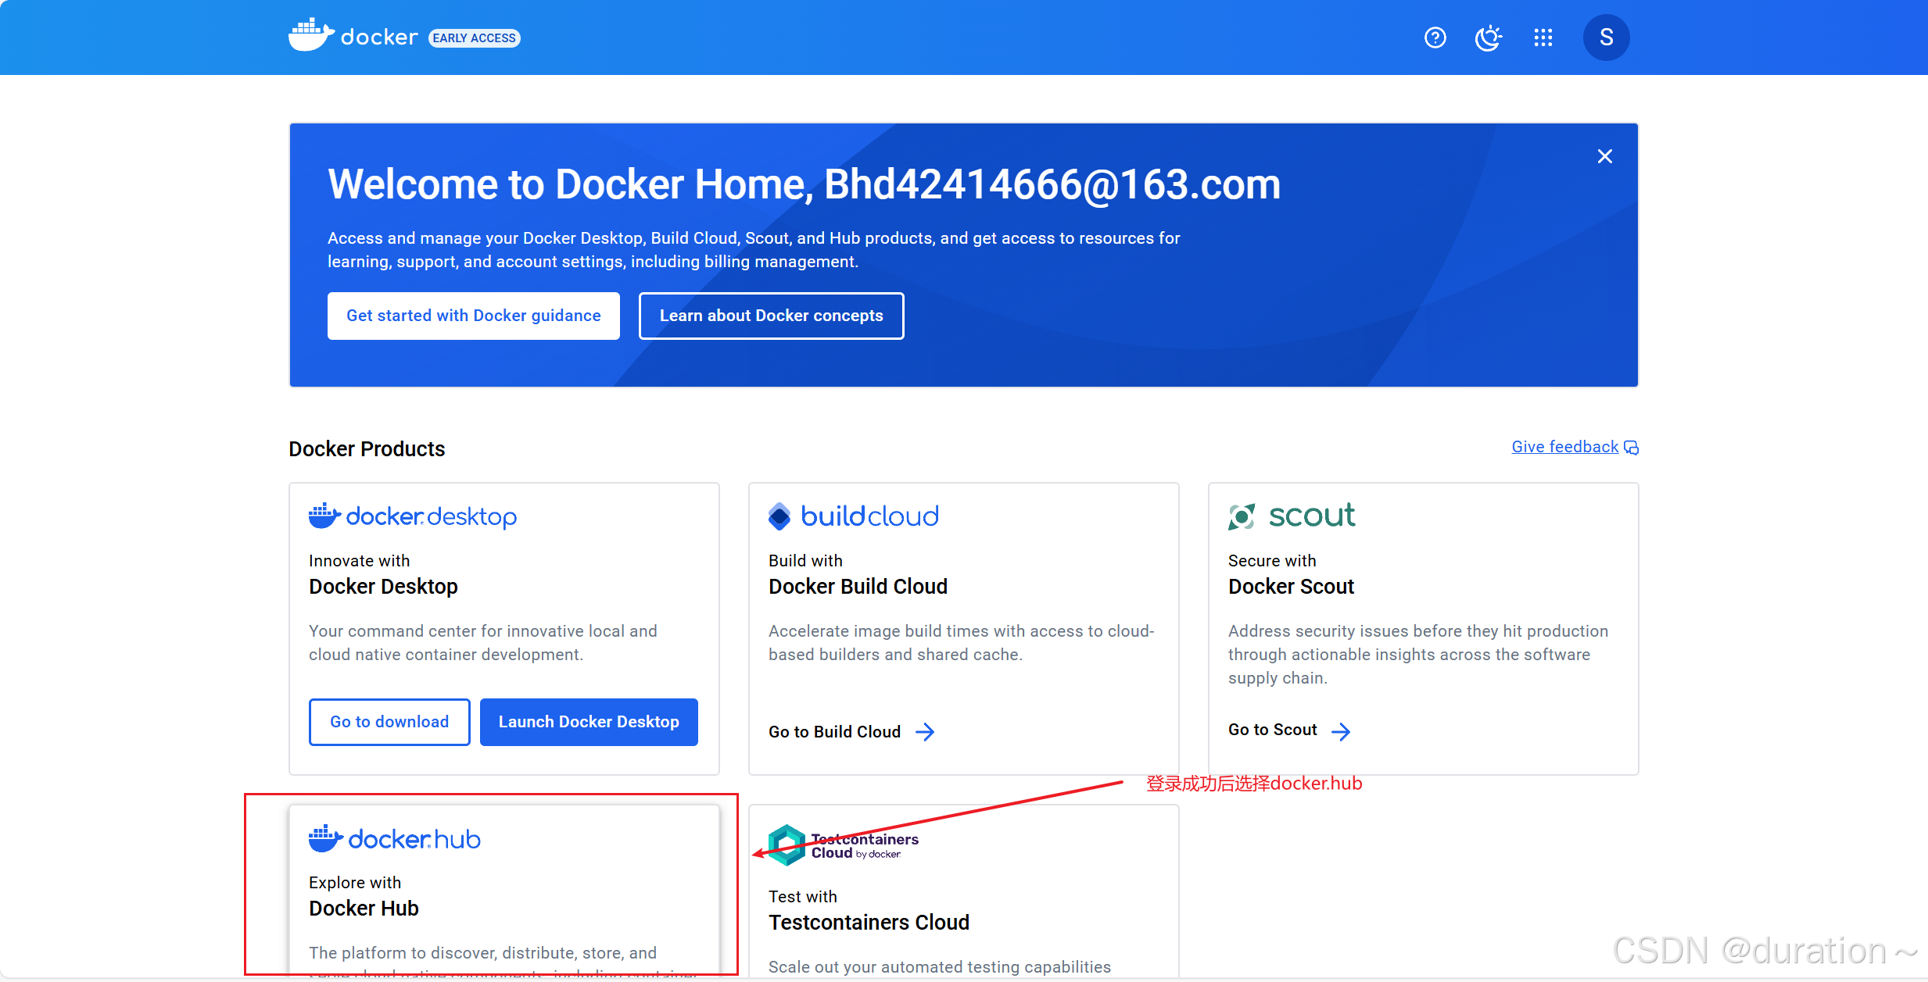Click the Docker Scout heading
Image resolution: width=1928 pixels, height=982 pixels.
pos(1291,587)
